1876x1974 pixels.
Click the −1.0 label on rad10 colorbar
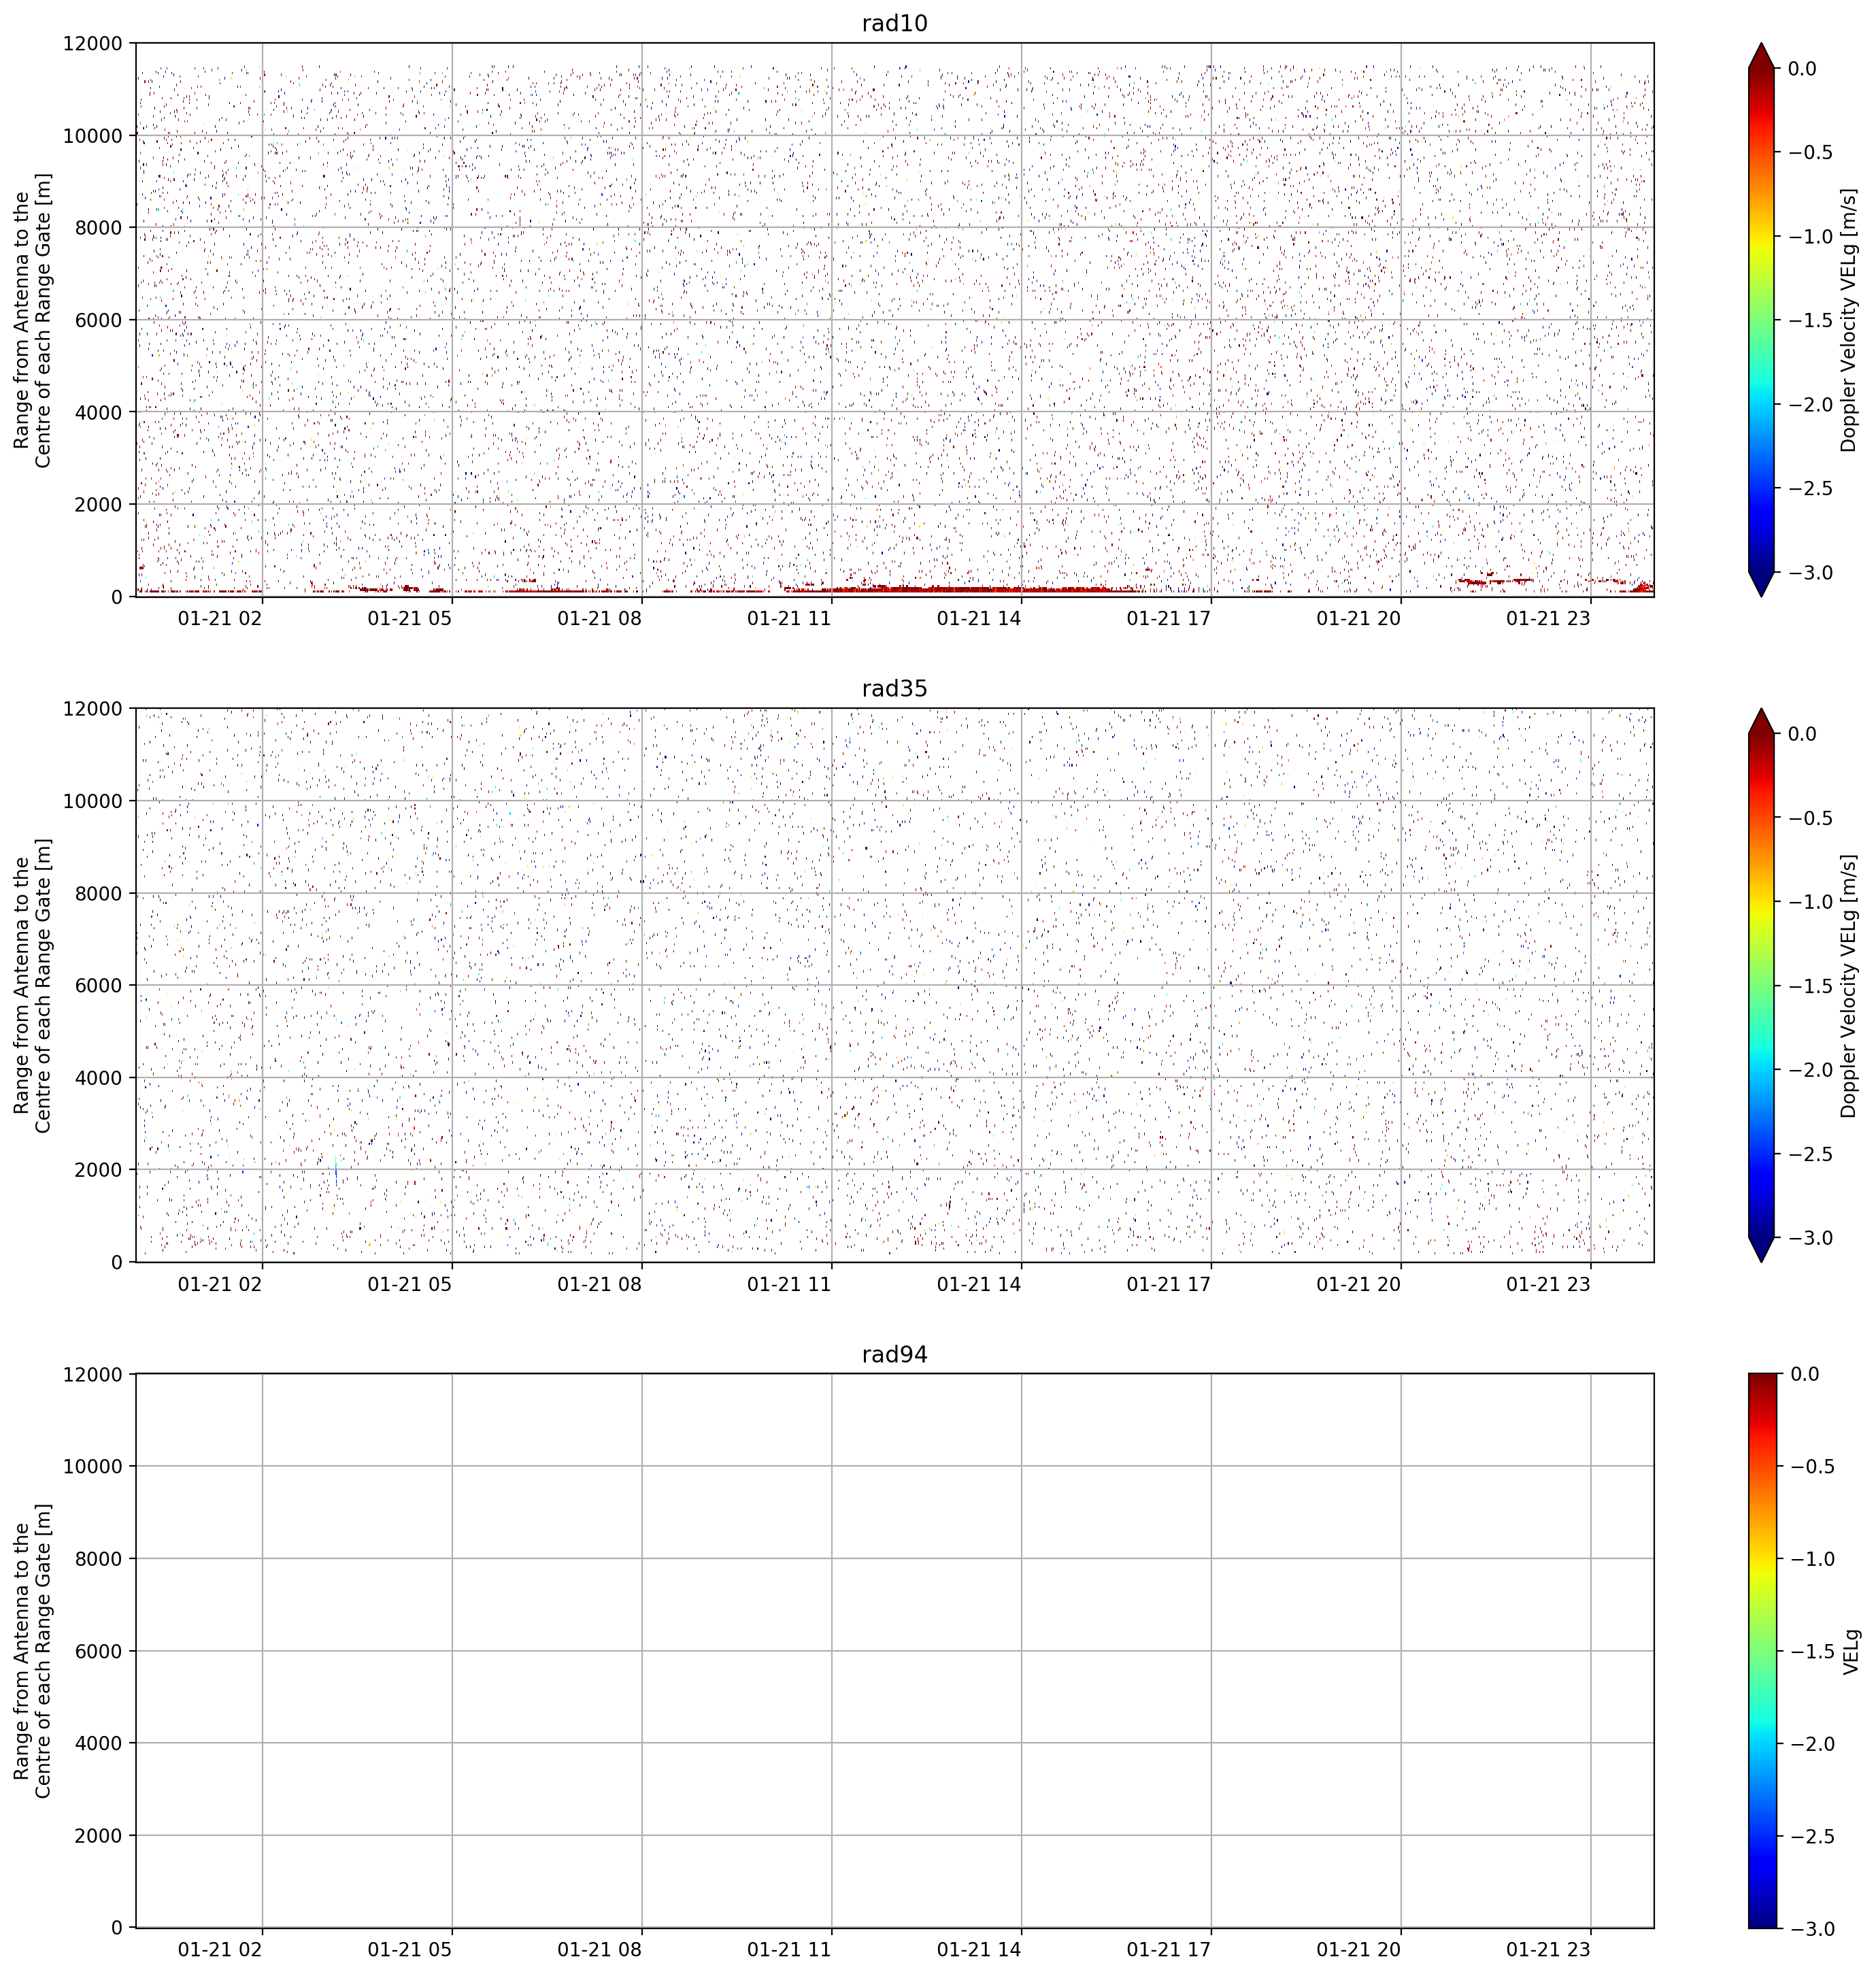(1809, 236)
